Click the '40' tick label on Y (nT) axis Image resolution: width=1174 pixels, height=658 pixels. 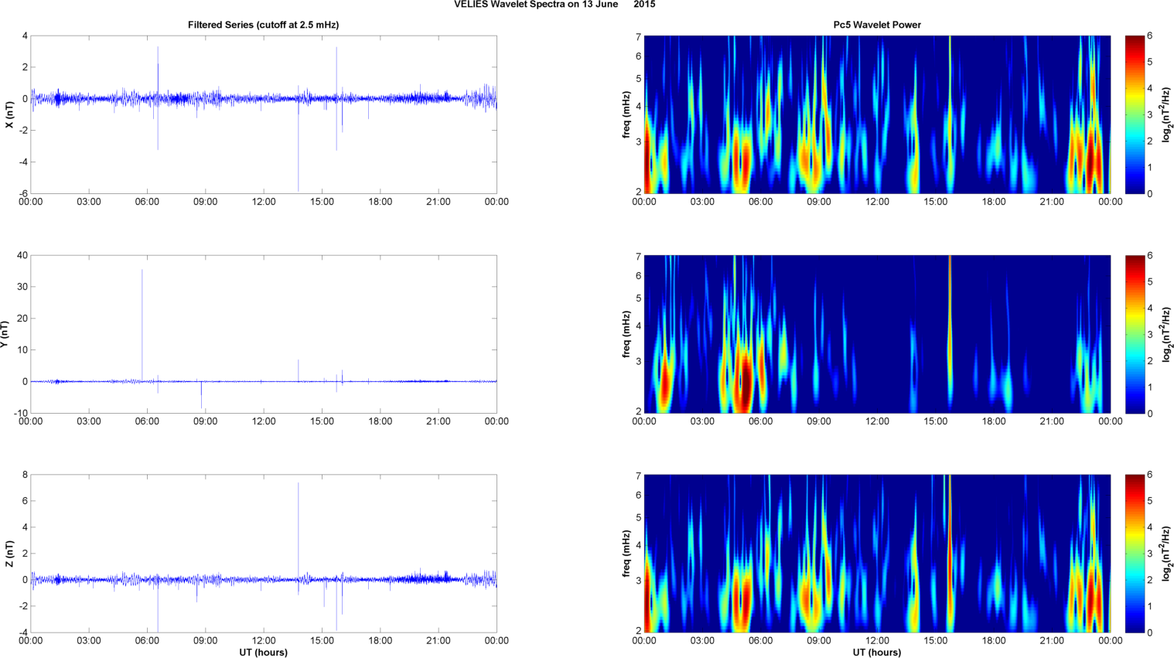coord(22,255)
